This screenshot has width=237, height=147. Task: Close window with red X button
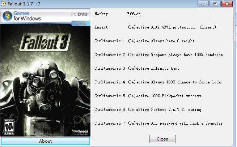click(x=227, y=4)
